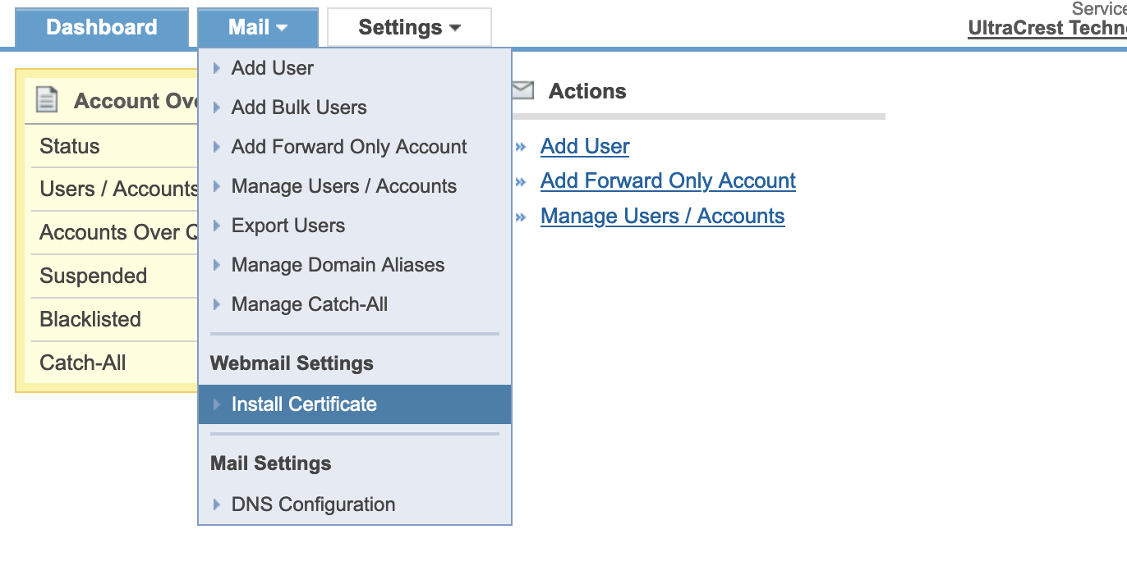Click the arrow bullet next to Export Users
The width and height of the screenshot is (1127, 566).
(x=217, y=226)
